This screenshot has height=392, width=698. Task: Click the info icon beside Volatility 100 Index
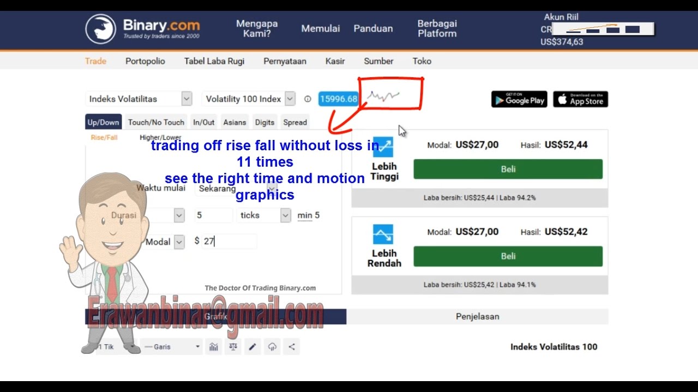pyautogui.click(x=308, y=99)
